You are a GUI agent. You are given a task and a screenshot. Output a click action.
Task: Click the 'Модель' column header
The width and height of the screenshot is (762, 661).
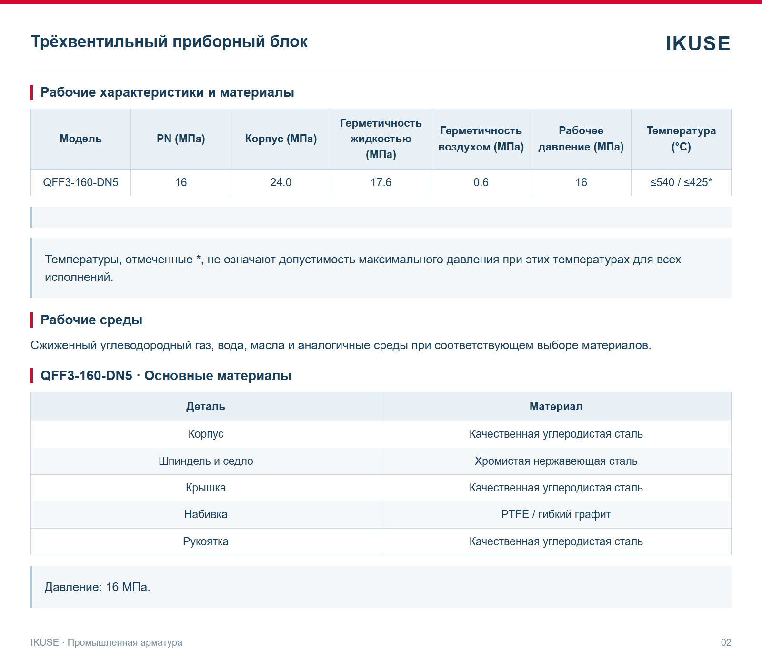tap(80, 139)
